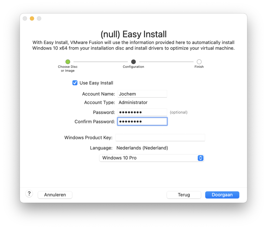Viewport: 267px width, 229px height.
Task: Click the gray close window dot
Action: tap(25, 19)
